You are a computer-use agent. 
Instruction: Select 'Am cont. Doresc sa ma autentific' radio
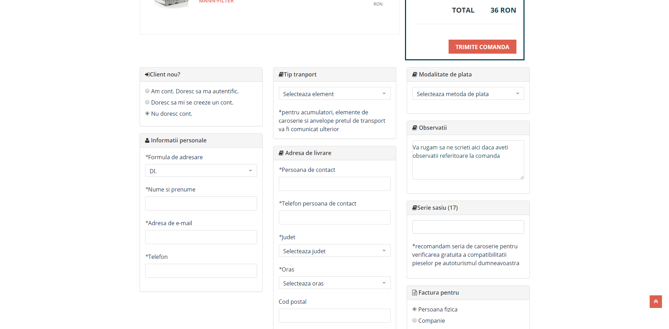coord(147,91)
